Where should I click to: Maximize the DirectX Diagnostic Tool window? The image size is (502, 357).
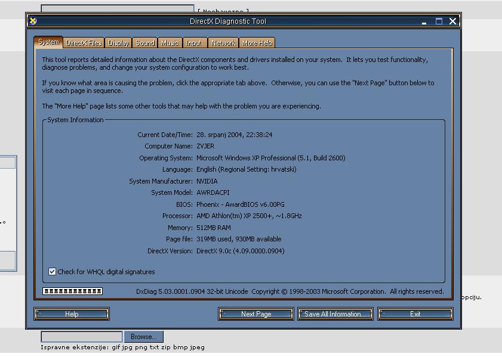(439, 21)
